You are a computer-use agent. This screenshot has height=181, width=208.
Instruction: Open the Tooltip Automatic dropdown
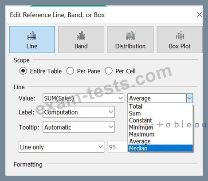(x=78, y=127)
